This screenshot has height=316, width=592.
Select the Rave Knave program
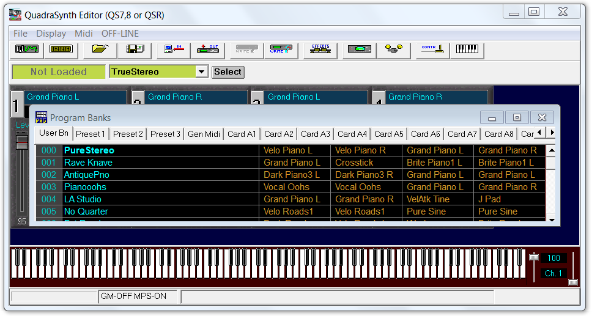tap(88, 163)
